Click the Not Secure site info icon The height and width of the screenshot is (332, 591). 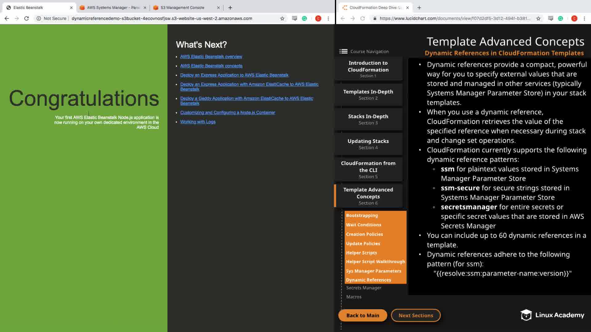tap(39, 18)
